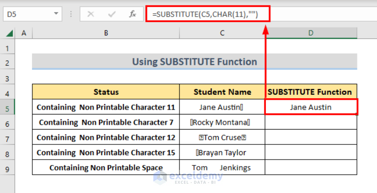Screen dimensions: 377x193
Task: Click the SUBSTITUTE formula in formula bar
Action: click(205, 14)
